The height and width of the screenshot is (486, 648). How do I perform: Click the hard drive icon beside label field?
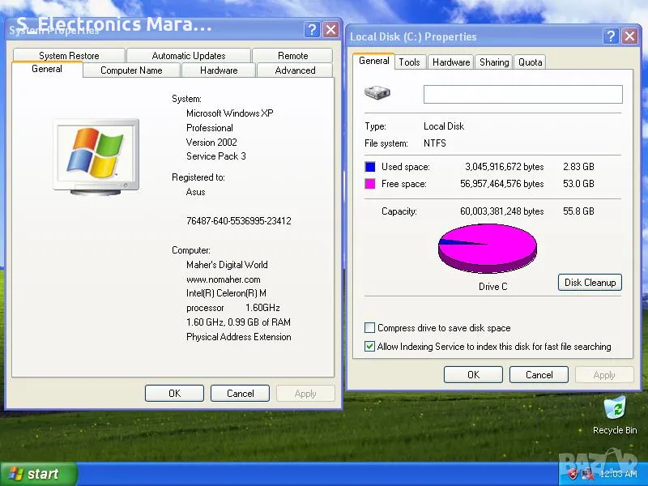click(x=377, y=93)
